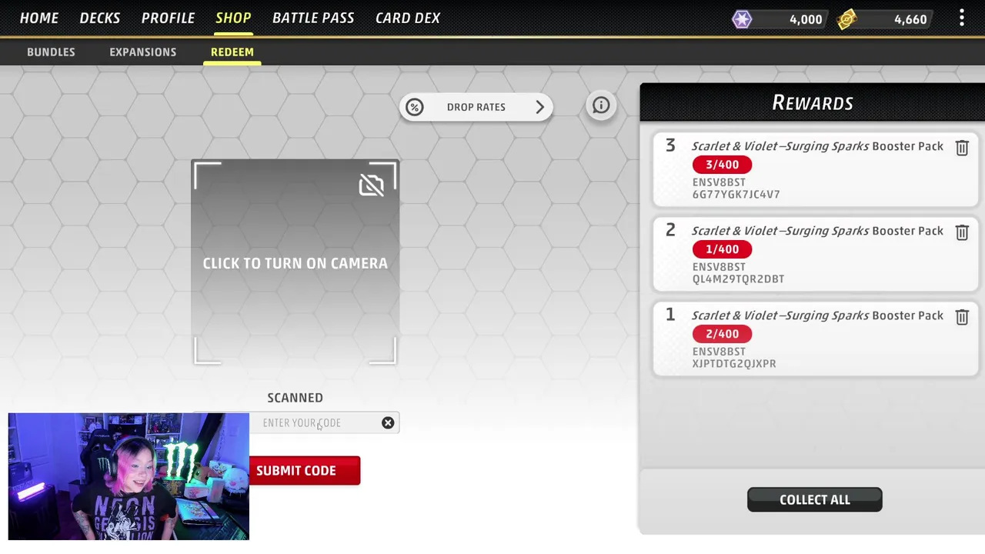Click the Drop Rates button label
Screen dimensions: 985x554
[476, 107]
